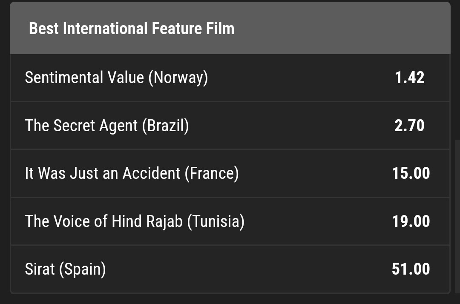Bet on Sirat at 51.00 odds
The width and height of the screenshot is (460, 304).
point(411,269)
